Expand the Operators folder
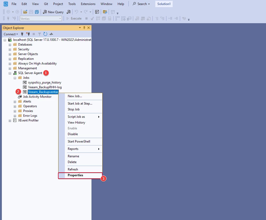Screen dimensions: 266x220 [15, 106]
